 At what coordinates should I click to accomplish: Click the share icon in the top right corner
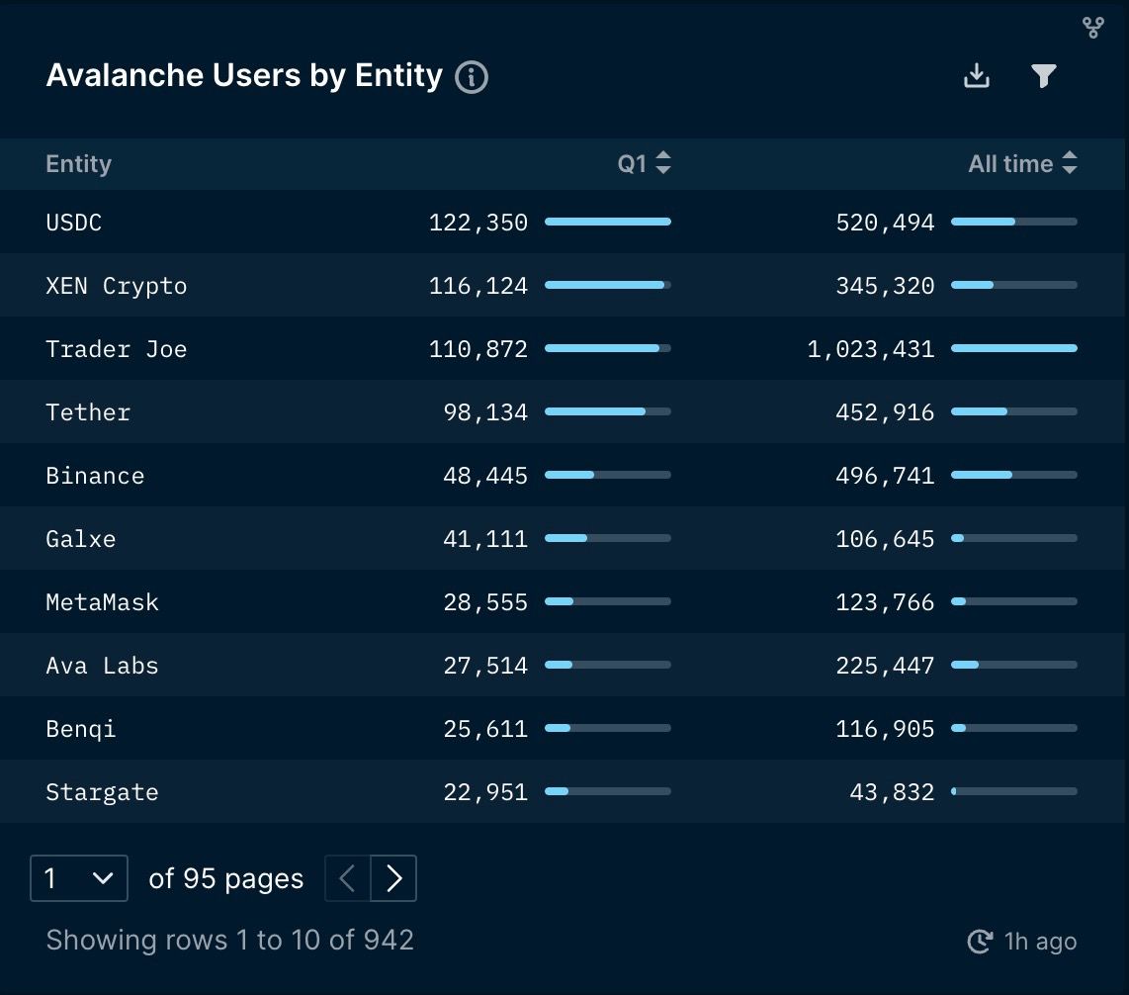pyautogui.click(x=1093, y=28)
